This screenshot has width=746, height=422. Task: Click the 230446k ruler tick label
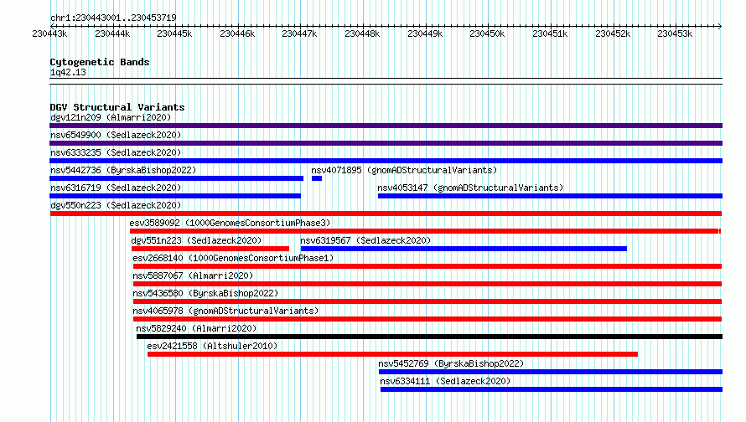[x=237, y=33]
